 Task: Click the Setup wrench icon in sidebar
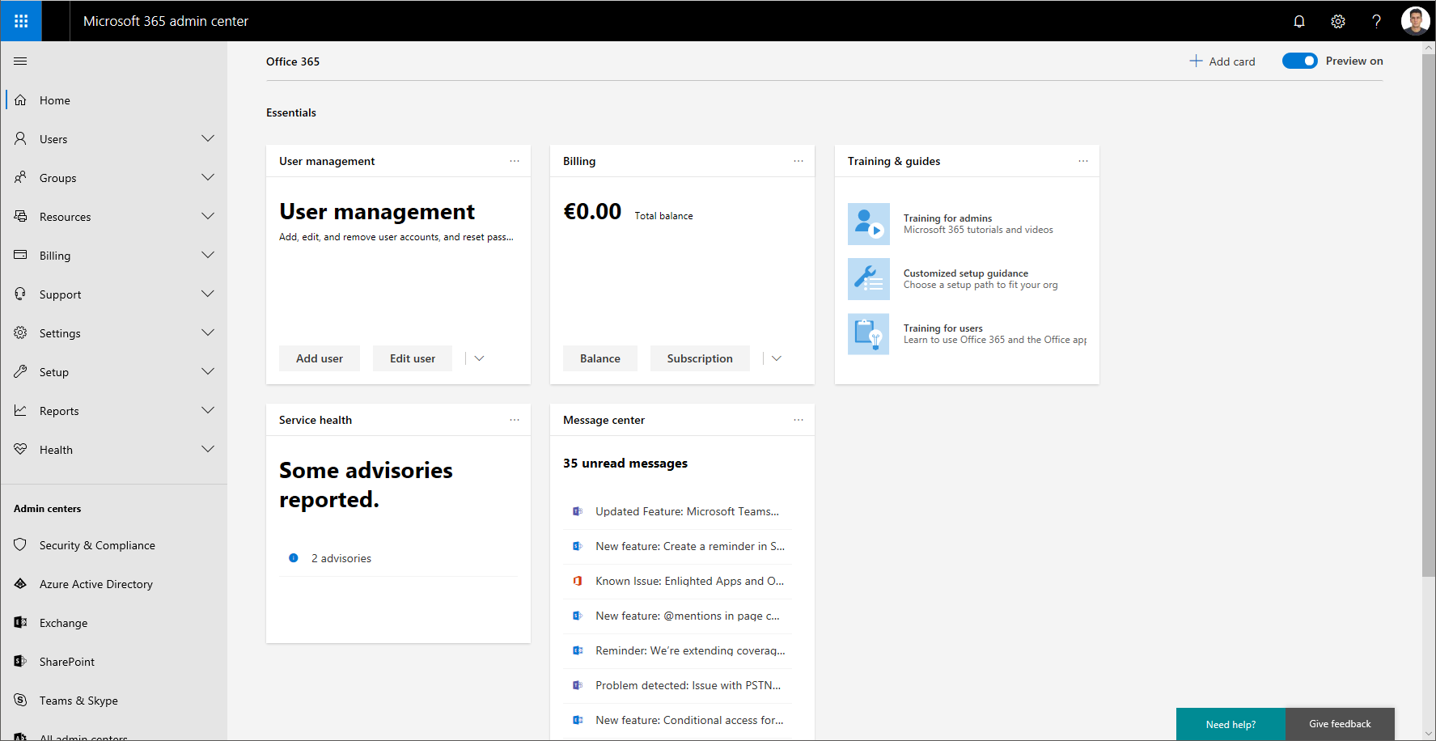[x=21, y=371]
